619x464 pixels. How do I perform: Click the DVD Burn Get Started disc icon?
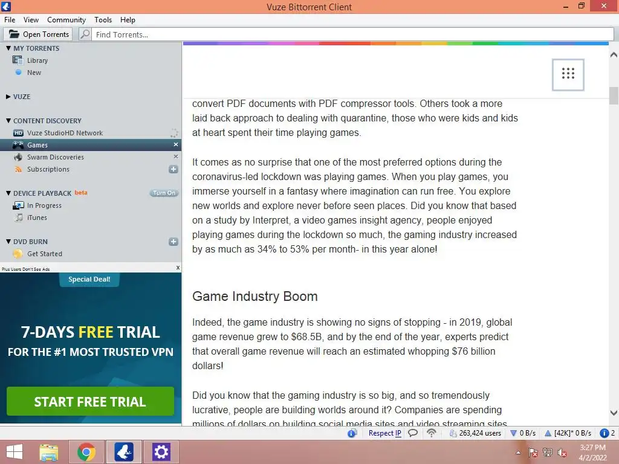click(18, 254)
